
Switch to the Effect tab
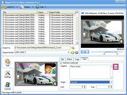[x=70, y=59]
